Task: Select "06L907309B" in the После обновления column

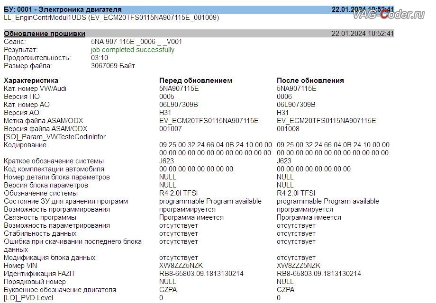Action: [296, 105]
